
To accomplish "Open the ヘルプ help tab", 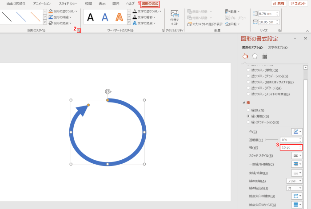I will pyautogui.click(x=130, y=4).
